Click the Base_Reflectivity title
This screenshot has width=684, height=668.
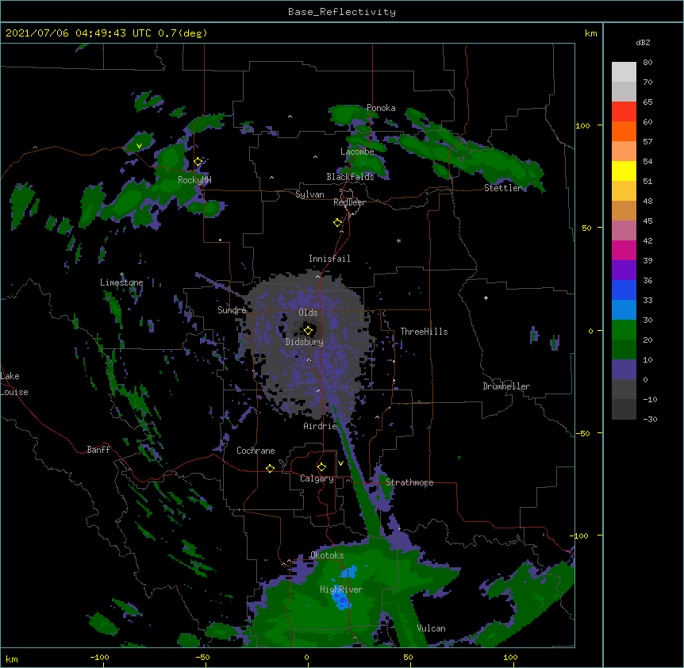coord(342,12)
